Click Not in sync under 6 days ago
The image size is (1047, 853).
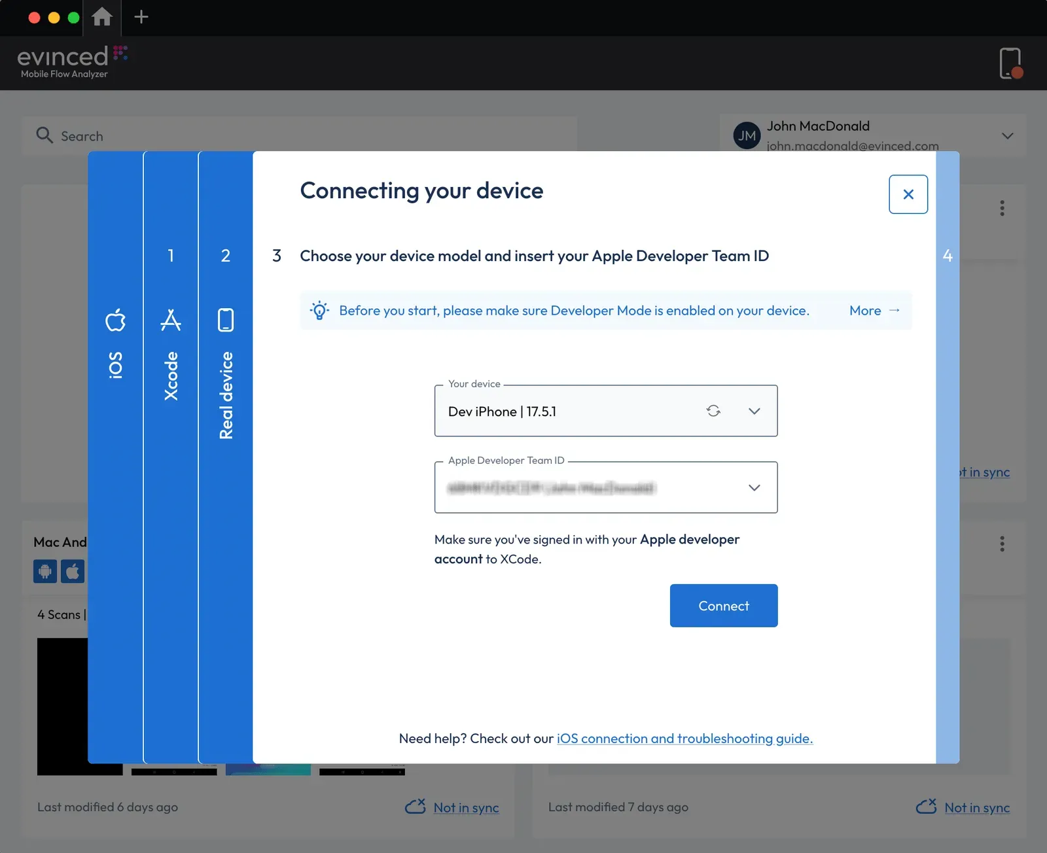coord(466,808)
